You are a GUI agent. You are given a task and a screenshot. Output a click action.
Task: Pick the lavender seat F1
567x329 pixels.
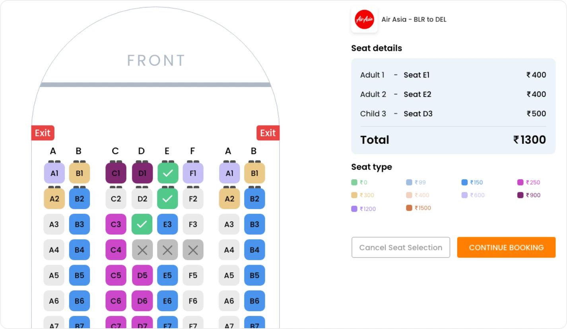click(193, 173)
